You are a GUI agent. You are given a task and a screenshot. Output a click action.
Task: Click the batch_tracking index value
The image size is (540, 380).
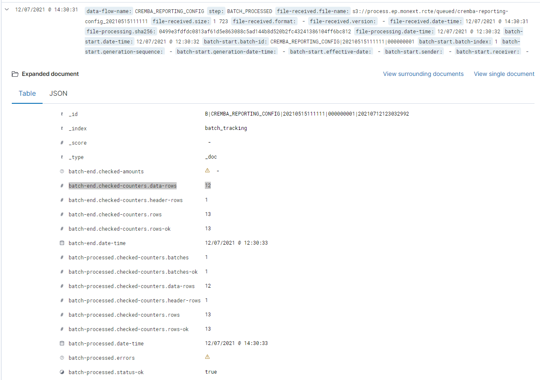click(226, 129)
